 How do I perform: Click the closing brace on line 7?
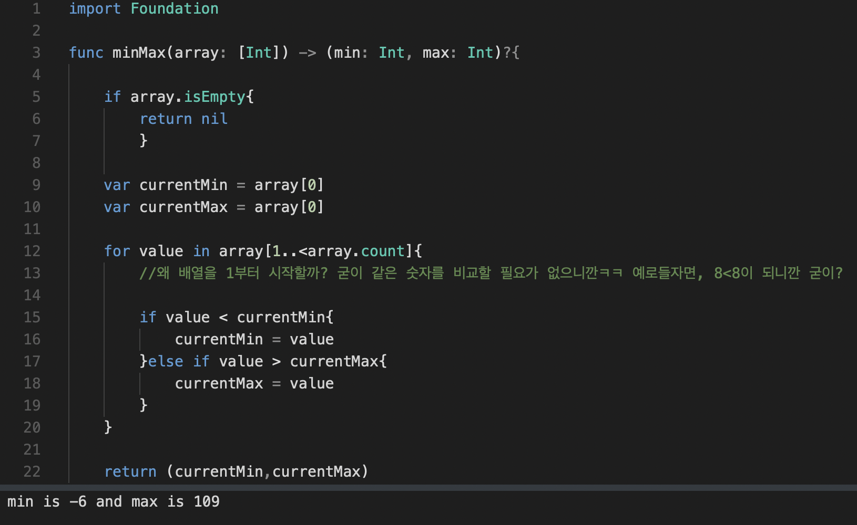click(x=144, y=140)
